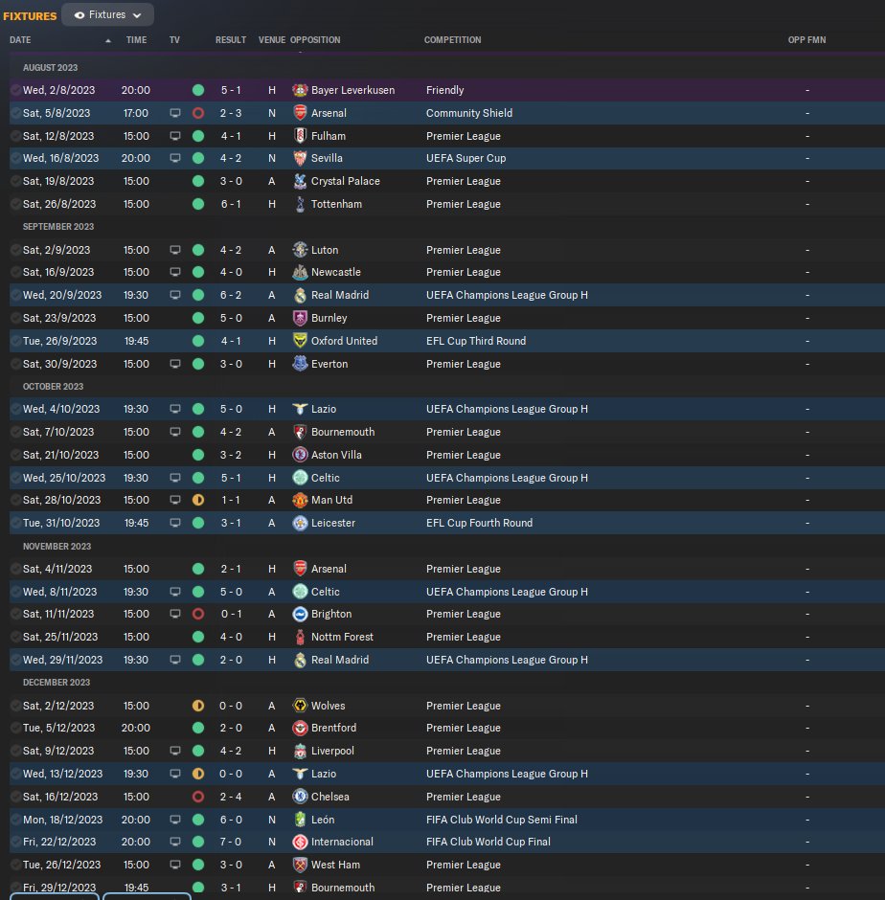Image resolution: width=885 pixels, height=900 pixels.
Task: Click the VENUE column header
Action: point(272,39)
